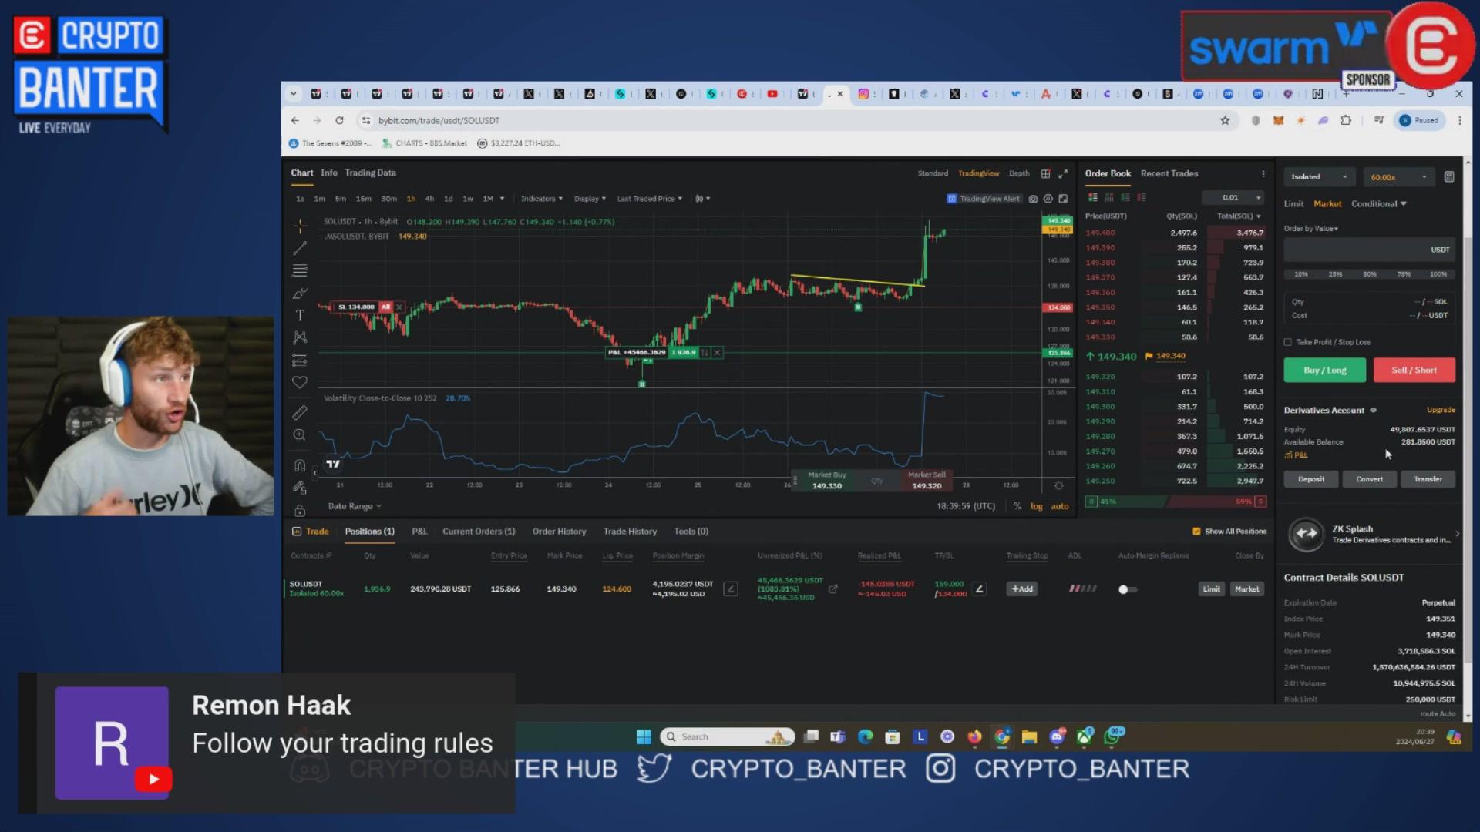This screenshot has height=832, width=1480.
Task: Select the zoom in magnifier tool
Action: pyautogui.click(x=300, y=435)
